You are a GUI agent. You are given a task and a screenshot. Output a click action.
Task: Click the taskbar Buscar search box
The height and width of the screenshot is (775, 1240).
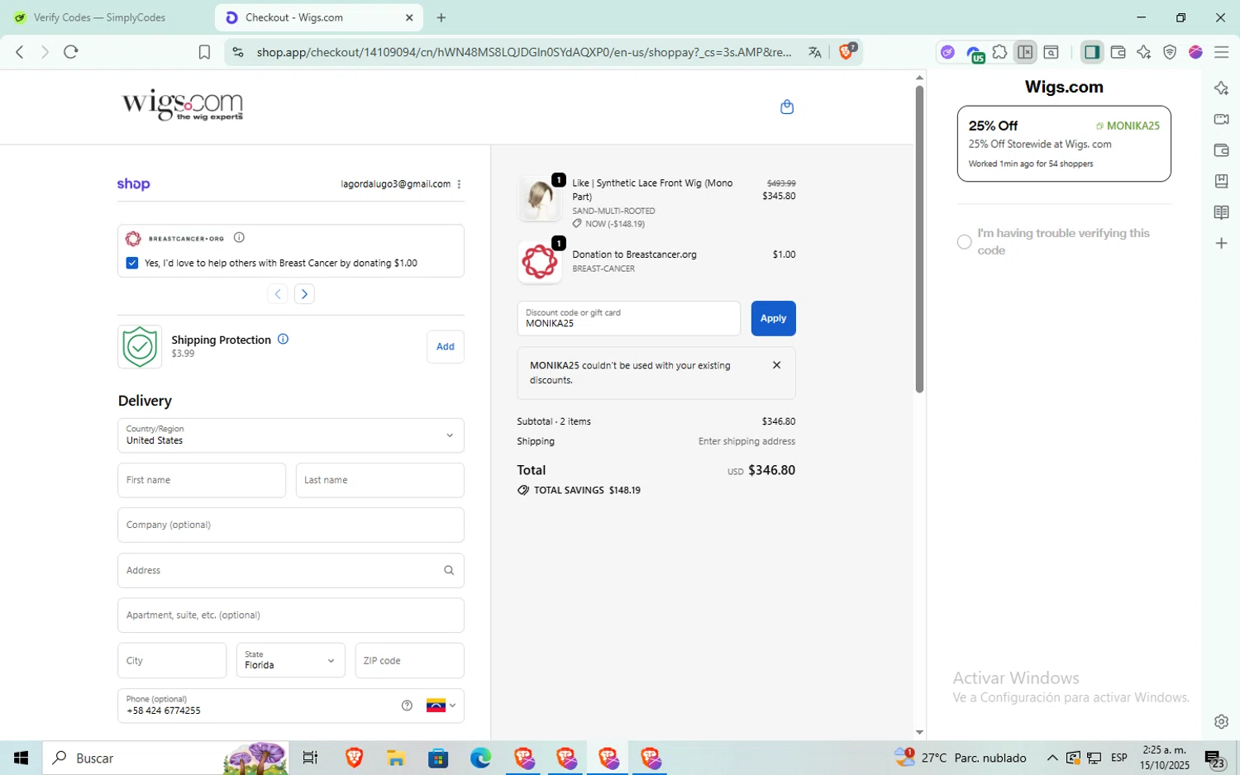(x=165, y=758)
